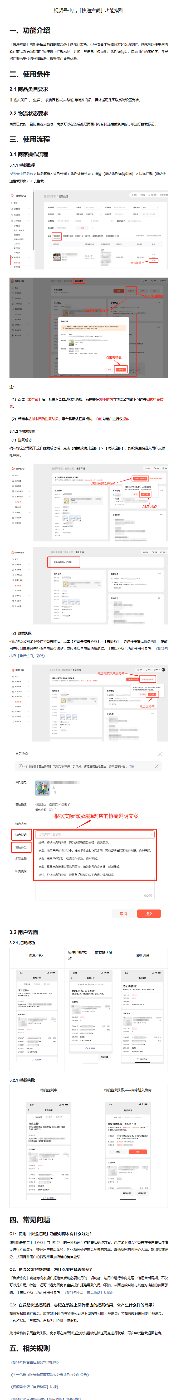Click the 三、使用流程 heading

click(x=29, y=139)
